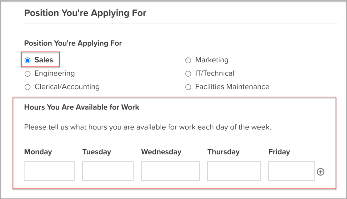Click into Wednesday hours field
The height and width of the screenshot is (199, 347).
(170, 171)
